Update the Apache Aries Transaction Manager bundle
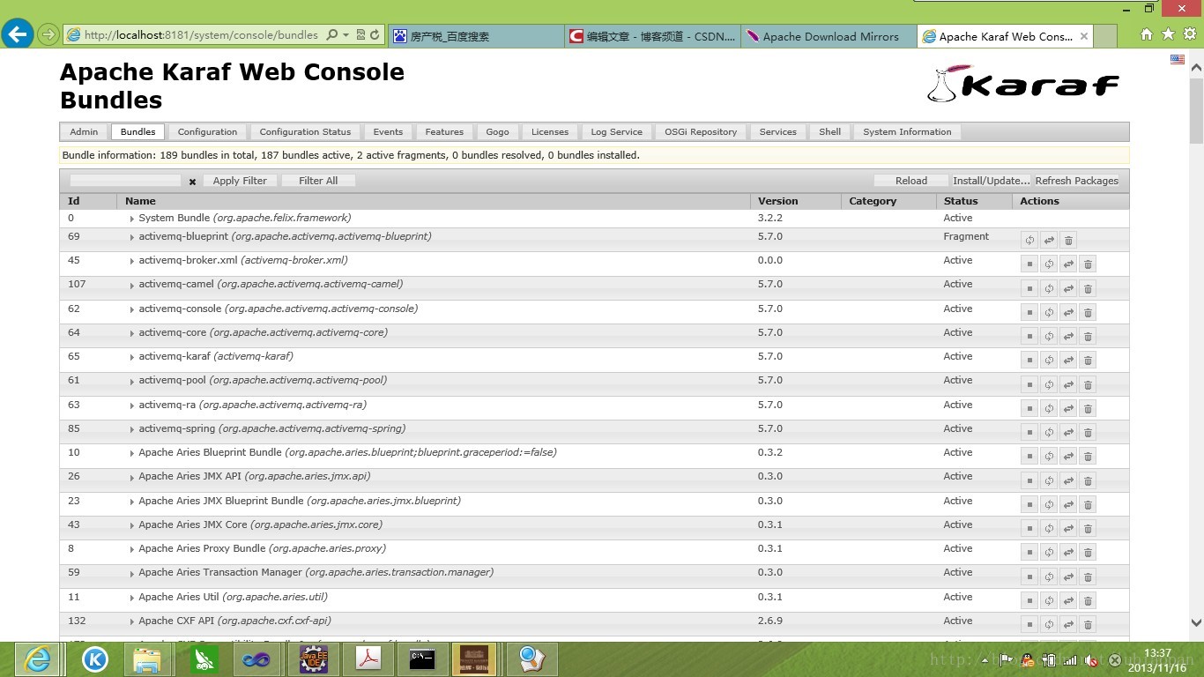1204x677 pixels. [x=1068, y=577]
